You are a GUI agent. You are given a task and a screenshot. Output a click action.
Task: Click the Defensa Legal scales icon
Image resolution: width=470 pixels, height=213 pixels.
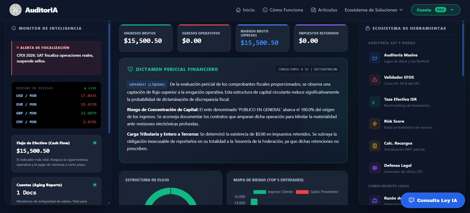click(x=375, y=168)
